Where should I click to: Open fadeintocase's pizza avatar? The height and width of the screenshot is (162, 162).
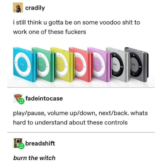pos(18,98)
